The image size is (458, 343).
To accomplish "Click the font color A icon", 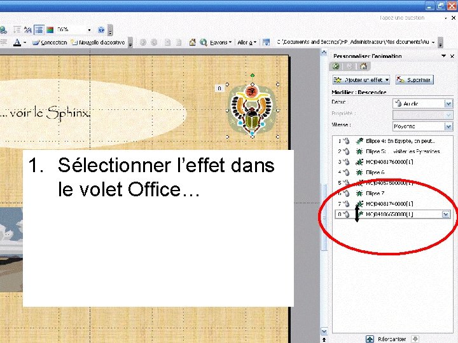I will 17,43.
